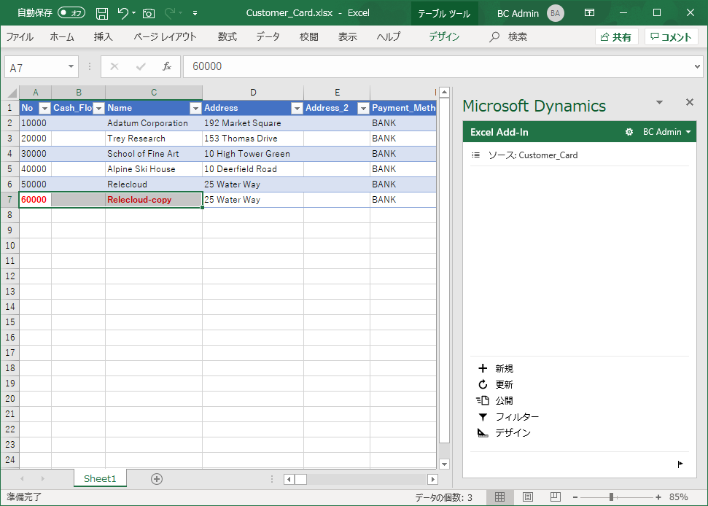Open Microsoft Dynamics pane options arrow
This screenshot has height=506, width=708.
pyautogui.click(x=660, y=103)
